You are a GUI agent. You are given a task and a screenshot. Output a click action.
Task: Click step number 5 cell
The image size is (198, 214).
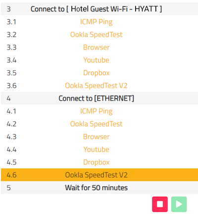click(x=8, y=188)
